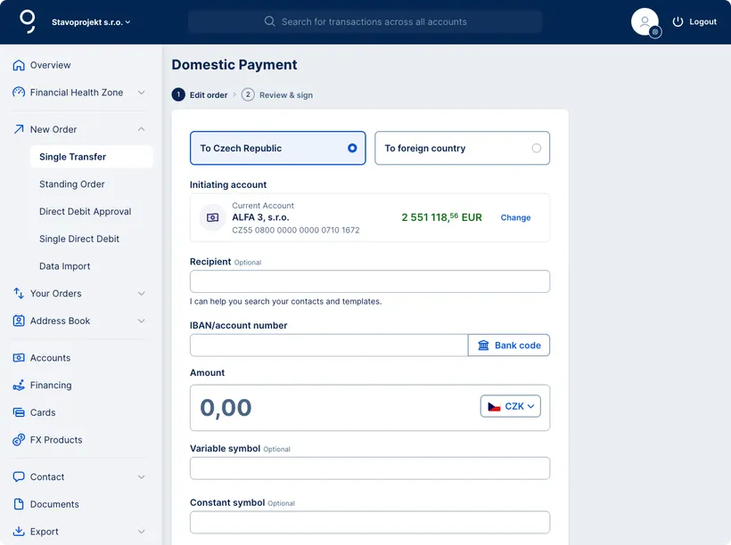This screenshot has height=545, width=731.
Task: Select the Cards icon
Action: (x=18, y=411)
